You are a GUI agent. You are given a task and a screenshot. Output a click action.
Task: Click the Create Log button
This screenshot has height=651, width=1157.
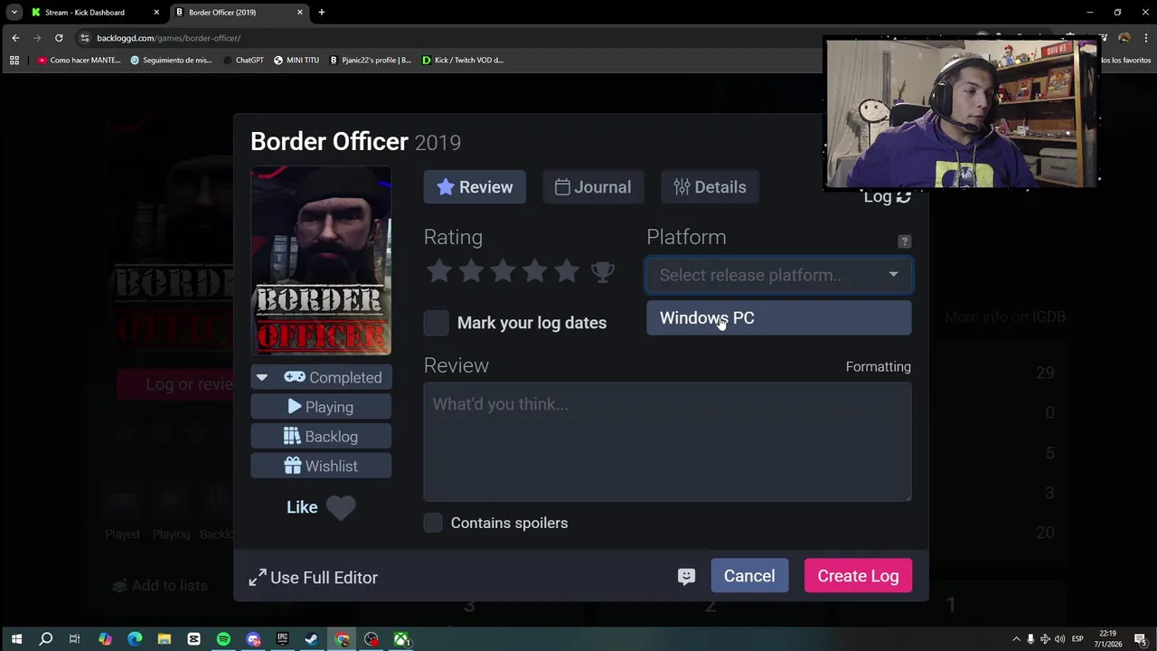pos(858,576)
